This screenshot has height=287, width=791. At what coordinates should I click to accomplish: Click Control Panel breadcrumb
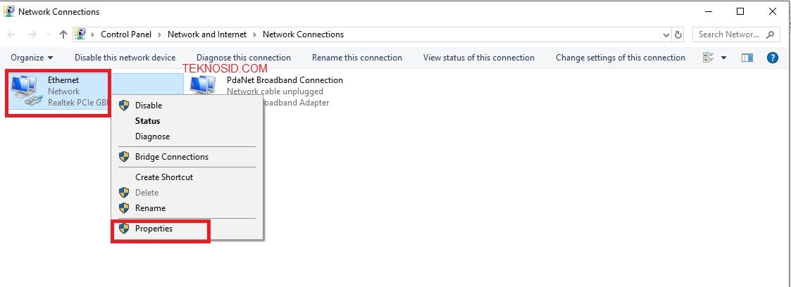125,34
